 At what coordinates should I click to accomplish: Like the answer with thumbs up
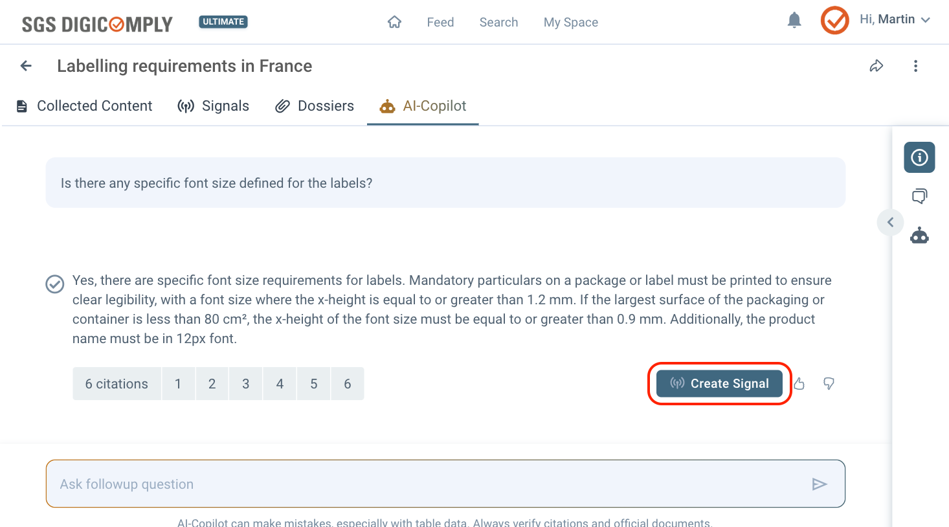click(799, 384)
